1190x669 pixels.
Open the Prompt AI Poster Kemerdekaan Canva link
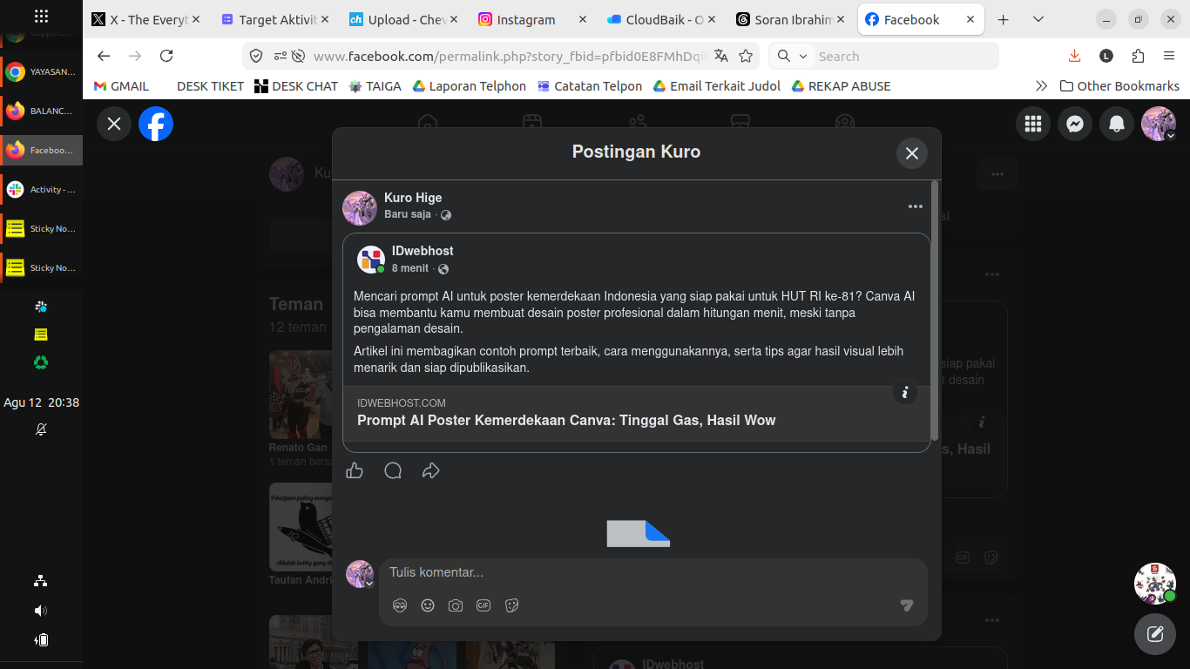(x=566, y=420)
